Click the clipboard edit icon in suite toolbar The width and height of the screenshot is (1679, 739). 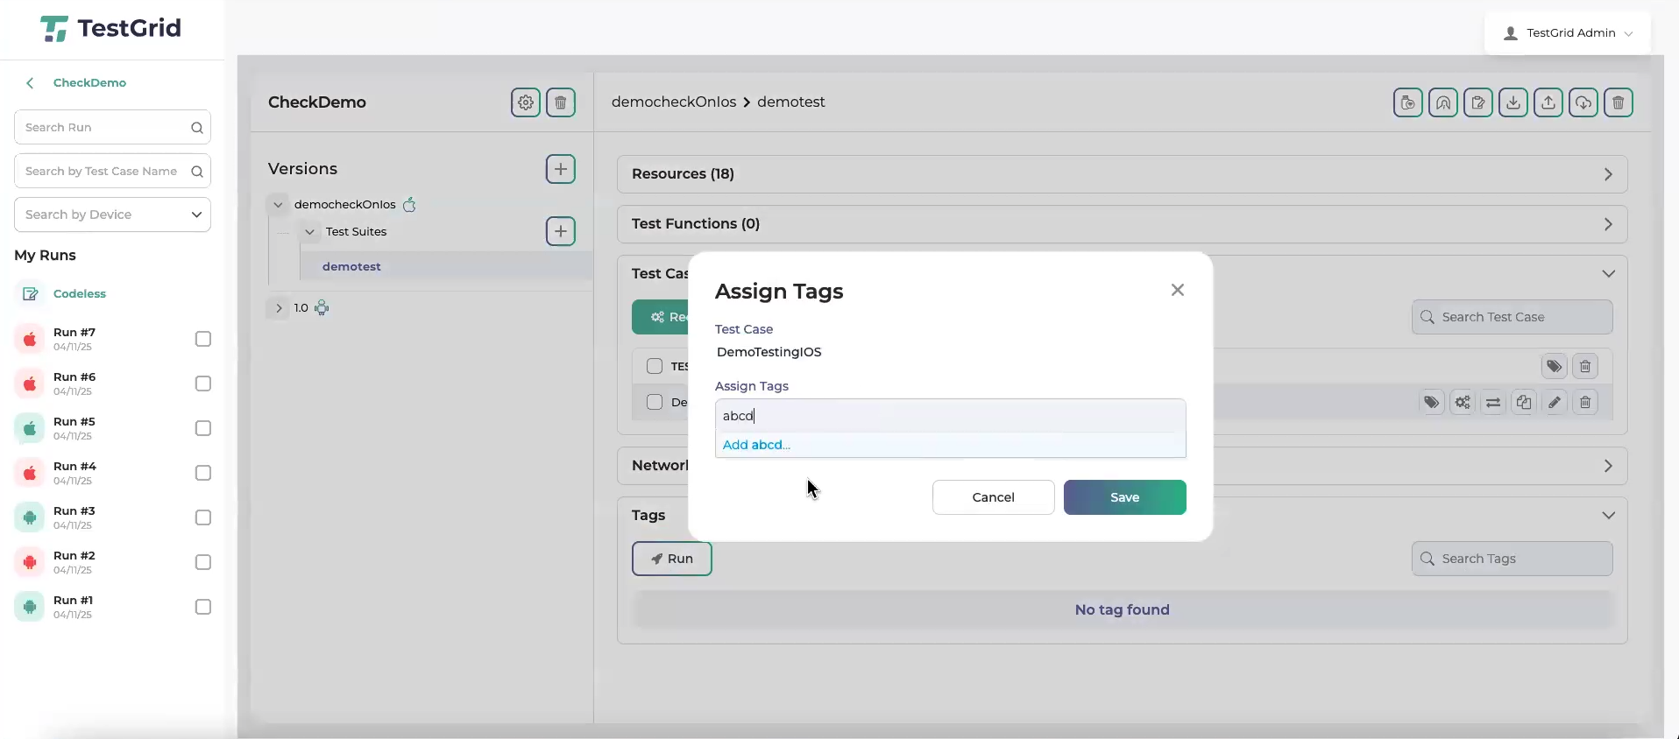click(1478, 102)
